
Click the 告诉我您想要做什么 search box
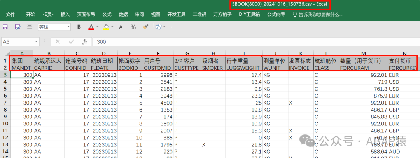click(x=320, y=14)
